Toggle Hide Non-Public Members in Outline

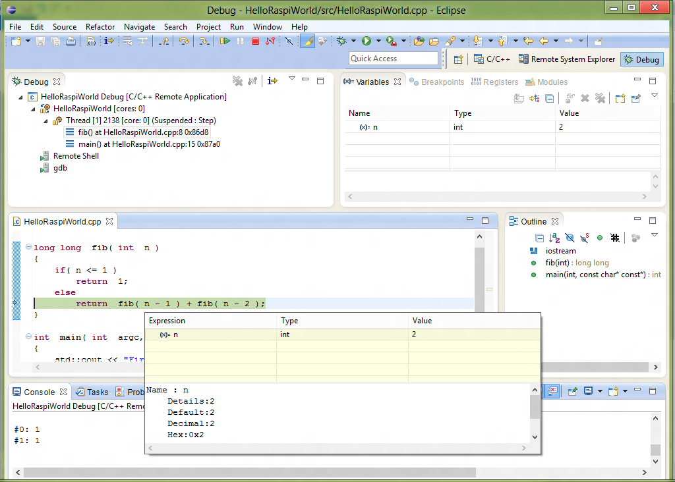coord(600,238)
